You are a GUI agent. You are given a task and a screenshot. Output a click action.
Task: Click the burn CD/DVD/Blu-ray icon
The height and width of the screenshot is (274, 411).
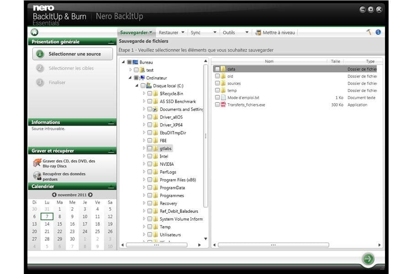[x=37, y=163]
